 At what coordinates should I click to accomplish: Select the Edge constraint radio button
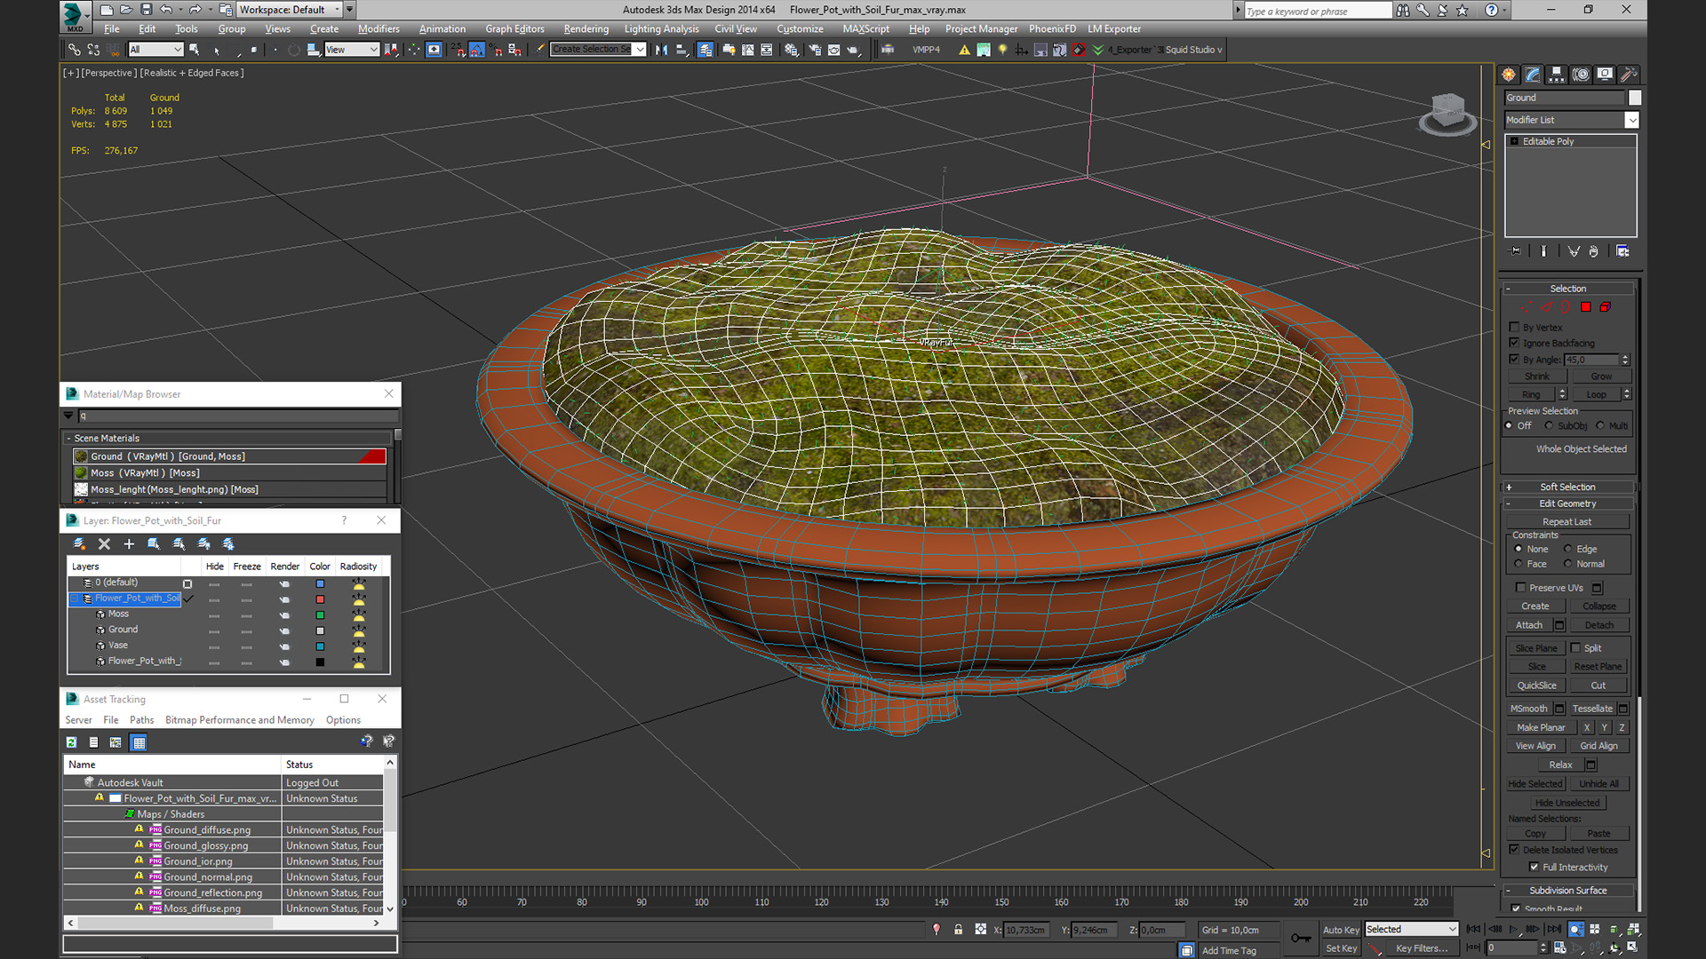[x=1568, y=549]
